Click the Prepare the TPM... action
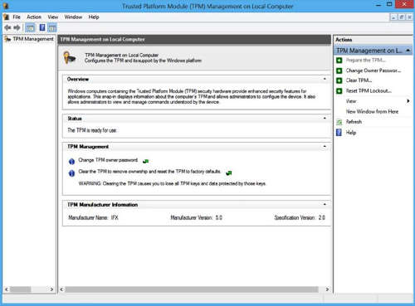The image size is (415, 306). (366, 61)
